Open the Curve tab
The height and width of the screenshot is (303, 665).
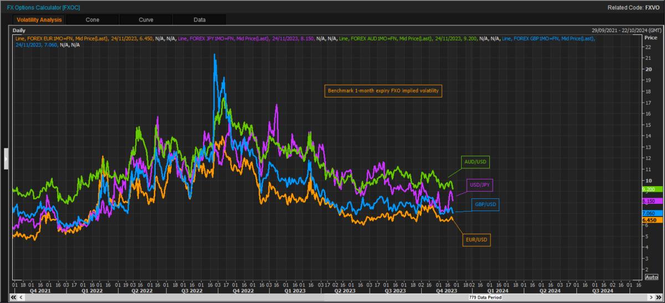(x=146, y=19)
